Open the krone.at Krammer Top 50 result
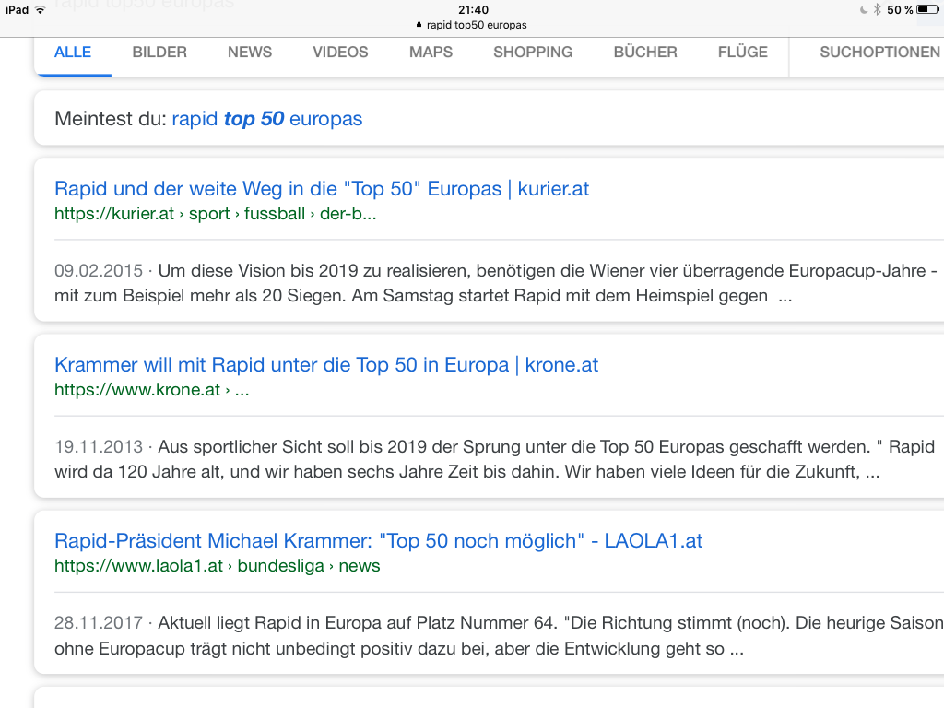Screen dimensions: 944x708 (x=326, y=365)
